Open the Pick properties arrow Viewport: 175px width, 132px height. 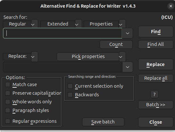[x=122, y=56]
